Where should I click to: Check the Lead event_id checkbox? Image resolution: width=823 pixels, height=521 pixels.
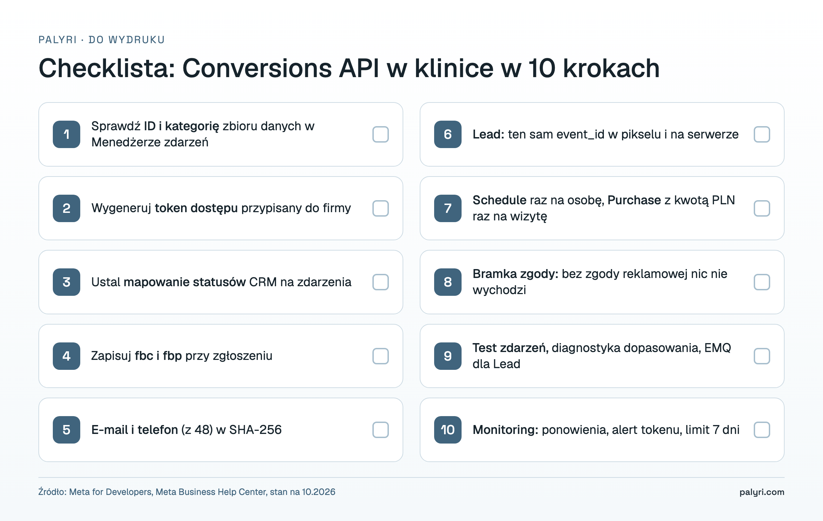[762, 134]
